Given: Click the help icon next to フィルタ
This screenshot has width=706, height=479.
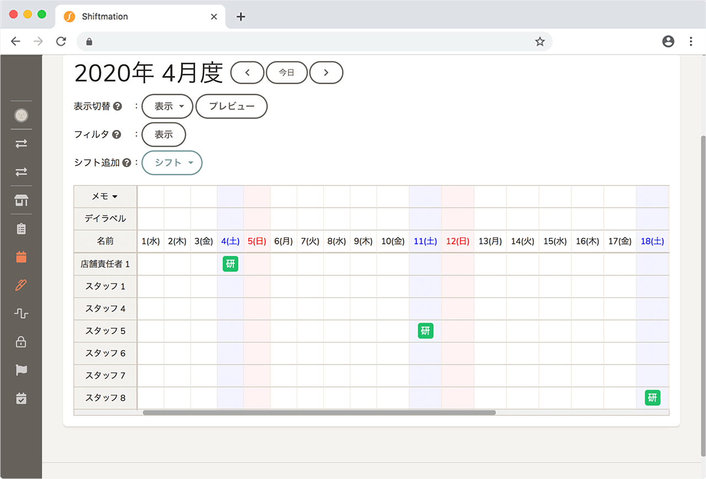Looking at the screenshot, I should [x=116, y=134].
